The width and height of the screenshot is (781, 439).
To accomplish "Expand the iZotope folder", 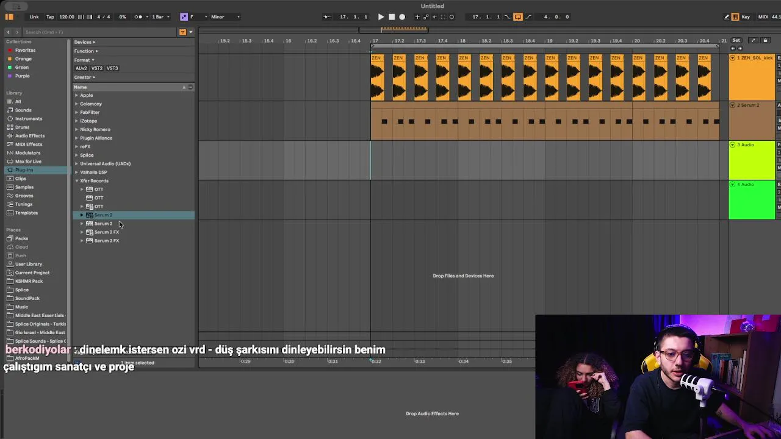I will [76, 121].
